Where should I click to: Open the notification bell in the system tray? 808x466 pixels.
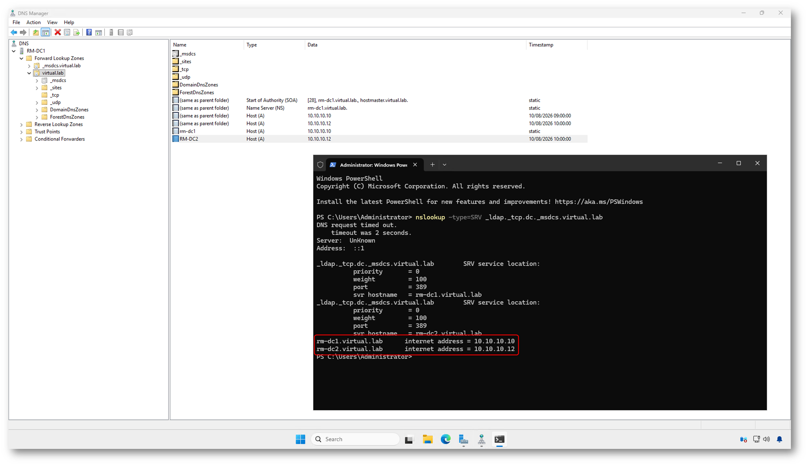click(x=779, y=439)
